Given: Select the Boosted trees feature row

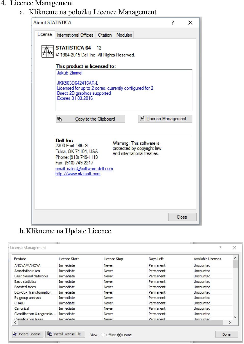Looking at the screenshot, I should point(123,287).
